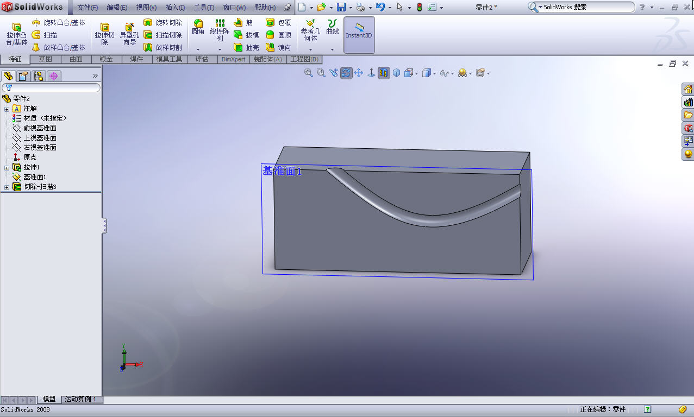Select the Wrap (包覆) tool
Viewport: 694px width, 417px height.
278,23
